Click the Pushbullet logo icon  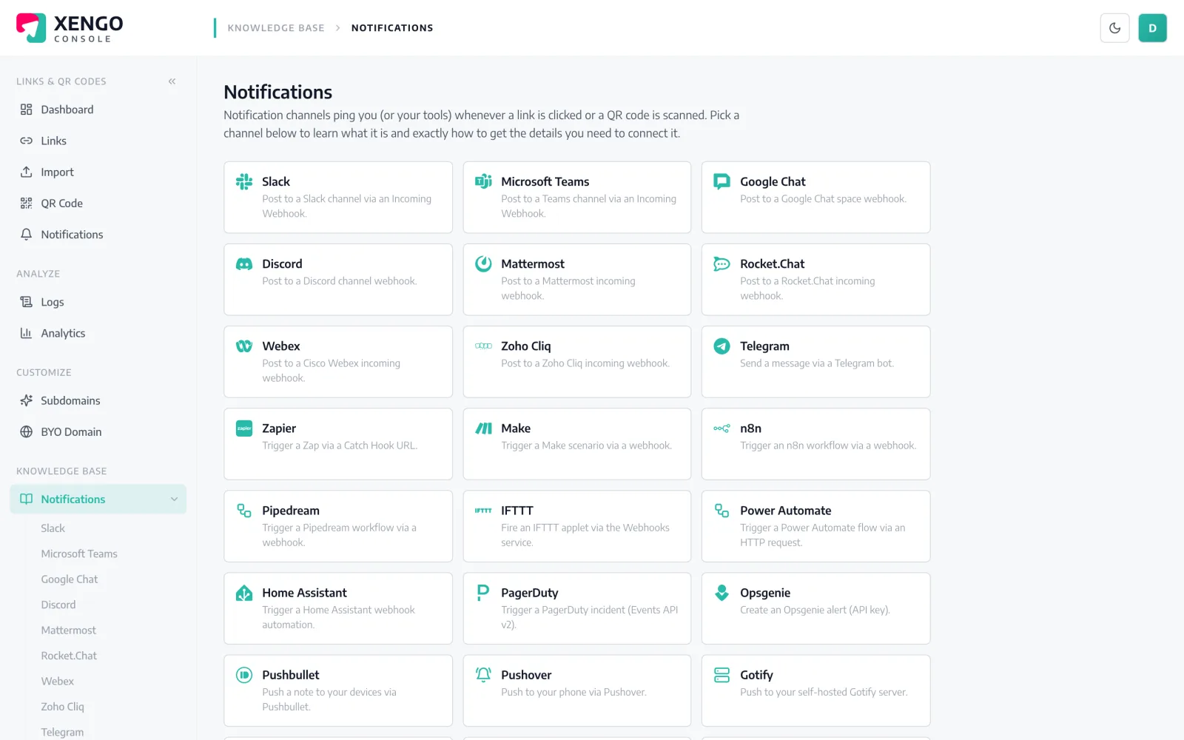point(244,674)
